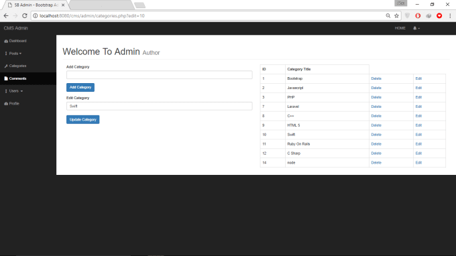Edit the HTML 5 category
The image size is (456, 256).
[418, 125]
